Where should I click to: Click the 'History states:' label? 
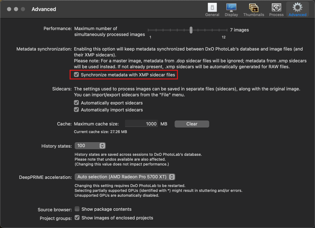click(56, 146)
